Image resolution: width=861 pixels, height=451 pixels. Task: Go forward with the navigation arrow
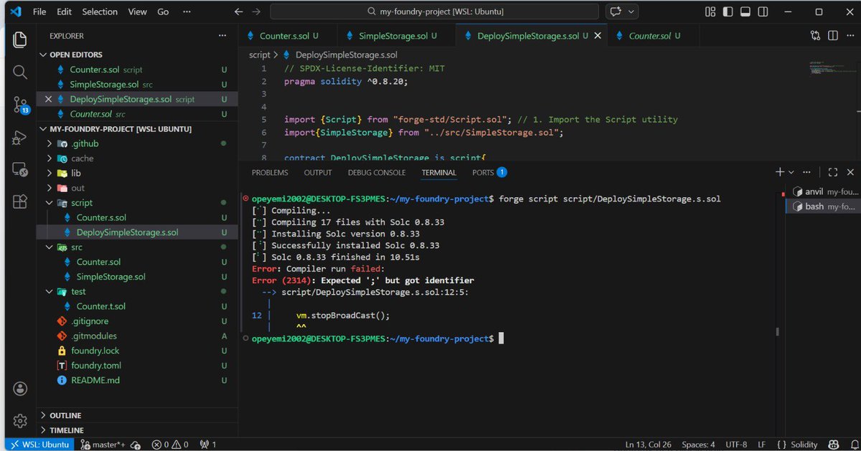click(x=258, y=11)
